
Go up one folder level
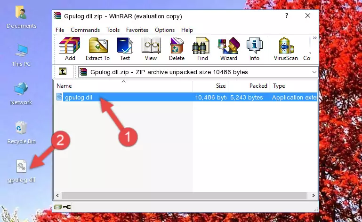(x=63, y=72)
